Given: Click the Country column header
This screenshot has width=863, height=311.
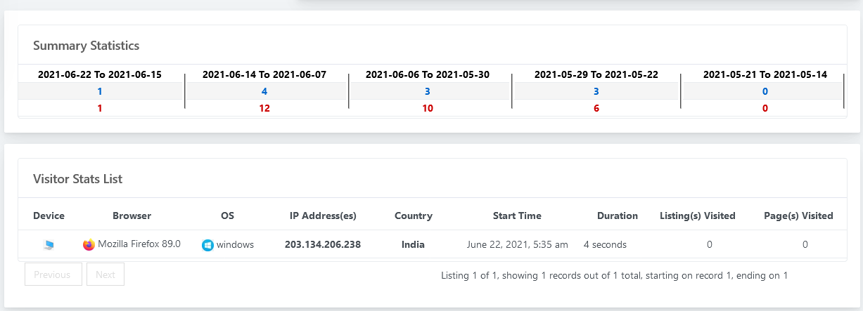Looking at the screenshot, I should [414, 216].
